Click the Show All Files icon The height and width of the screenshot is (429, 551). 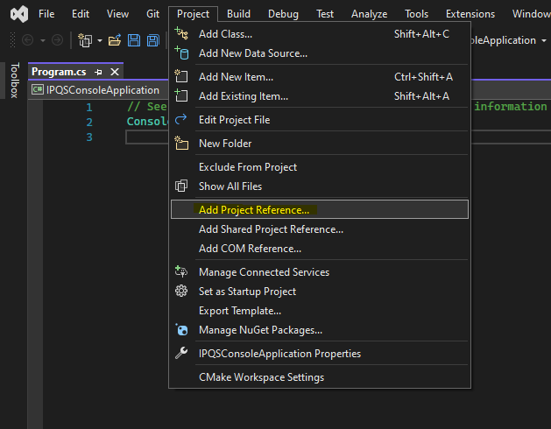(x=181, y=186)
